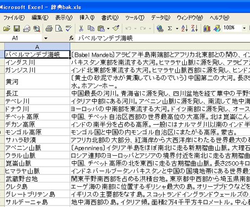This screenshot has width=250, height=207.
Task: Cut selection with scissors icon
Action: pyautogui.click(x=81, y=28)
